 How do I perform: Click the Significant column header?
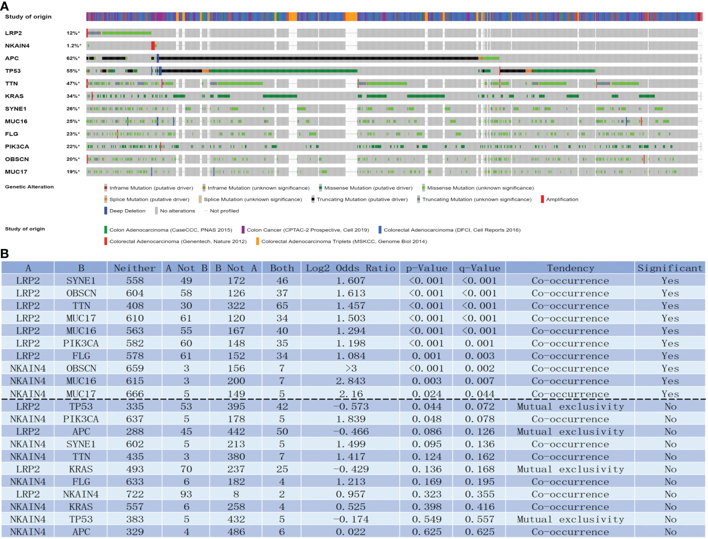point(670,268)
